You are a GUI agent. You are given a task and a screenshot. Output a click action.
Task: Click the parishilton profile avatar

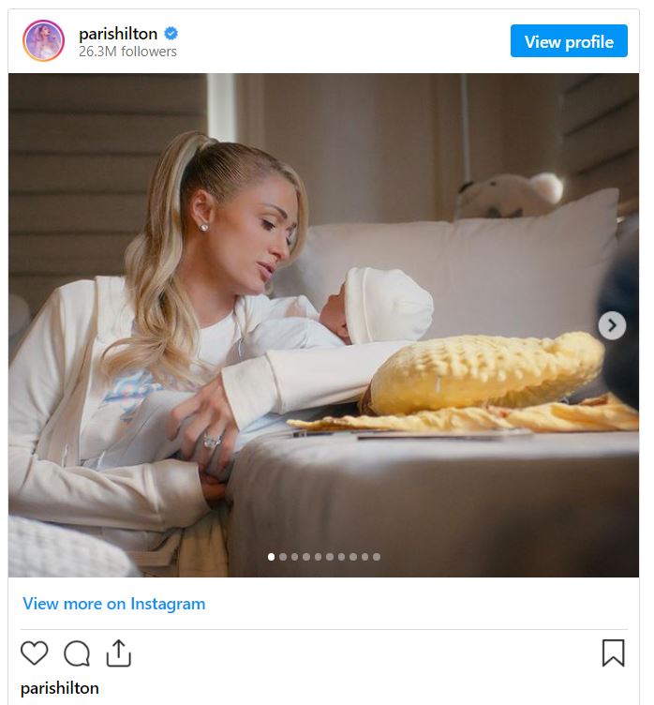[x=43, y=41]
